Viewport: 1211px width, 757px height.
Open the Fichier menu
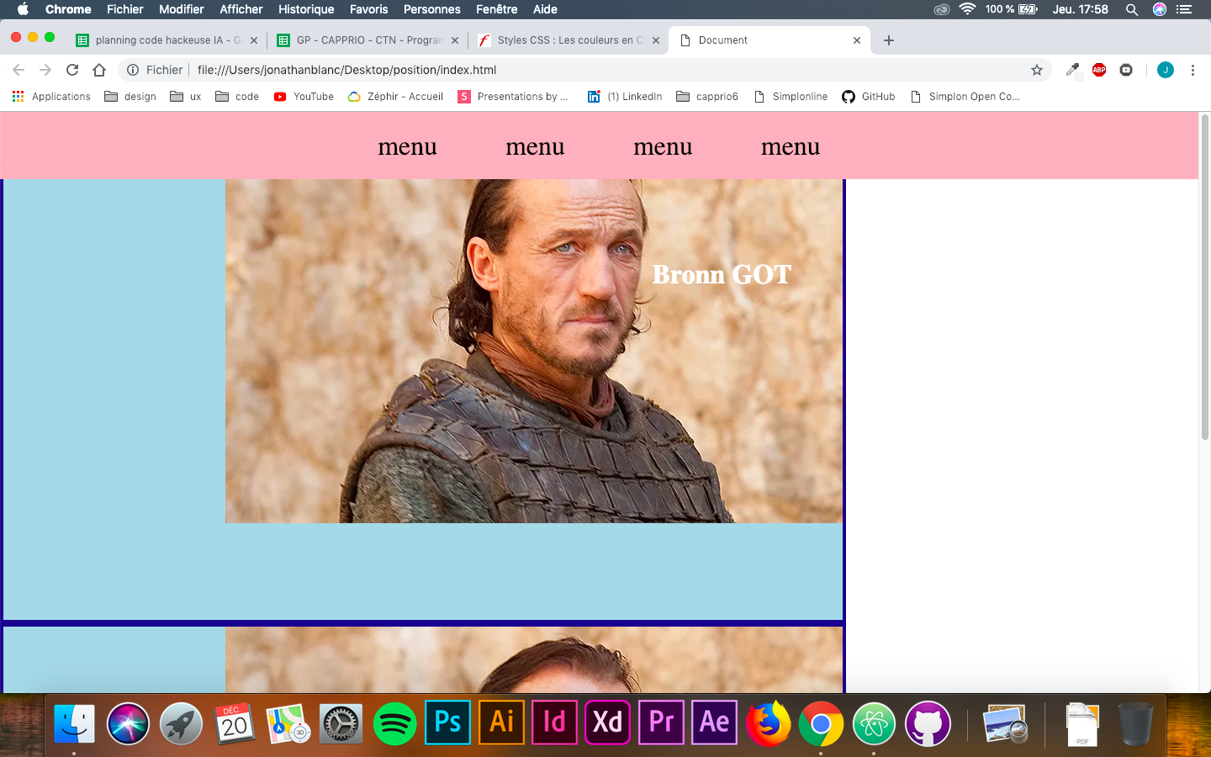point(124,9)
